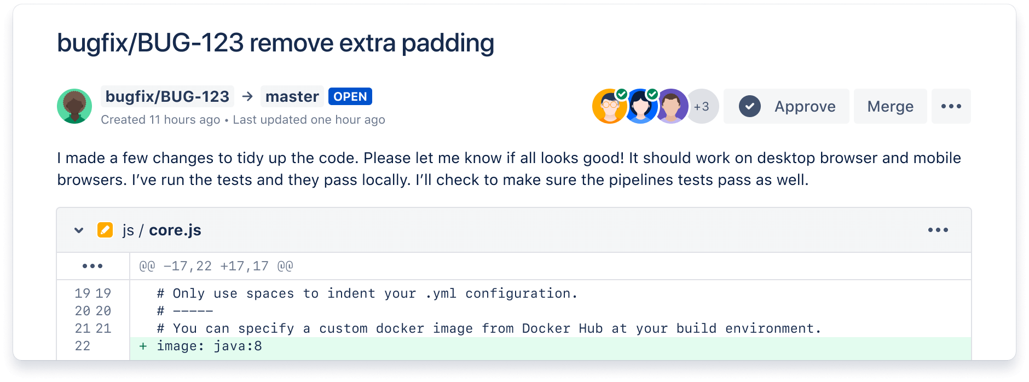Select the checkmark icon inside the Approve button
Image resolution: width=1029 pixels, height=382 pixels.
(751, 106)
